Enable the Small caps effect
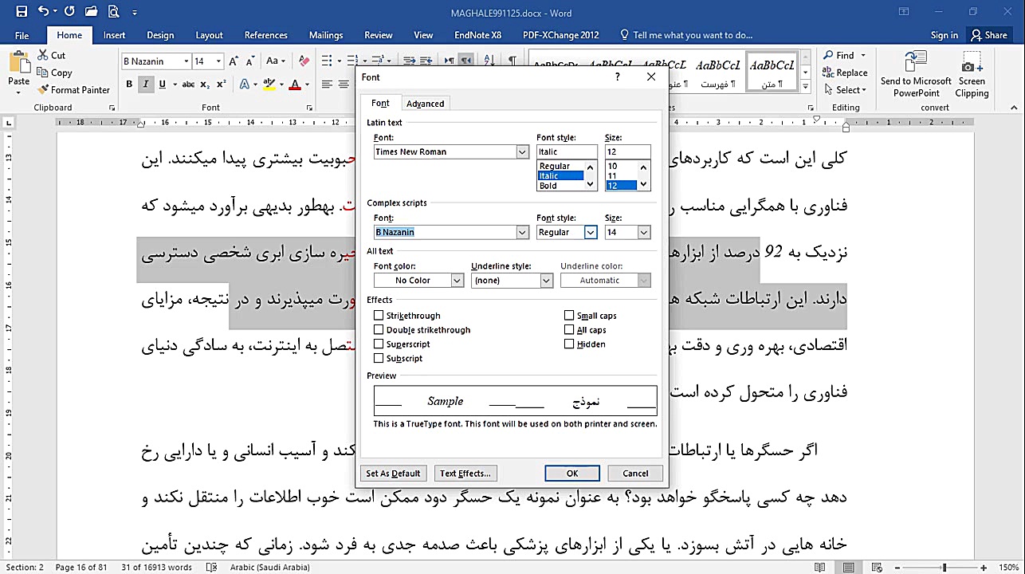This screenshot has height=574, width=1025. 570,315
